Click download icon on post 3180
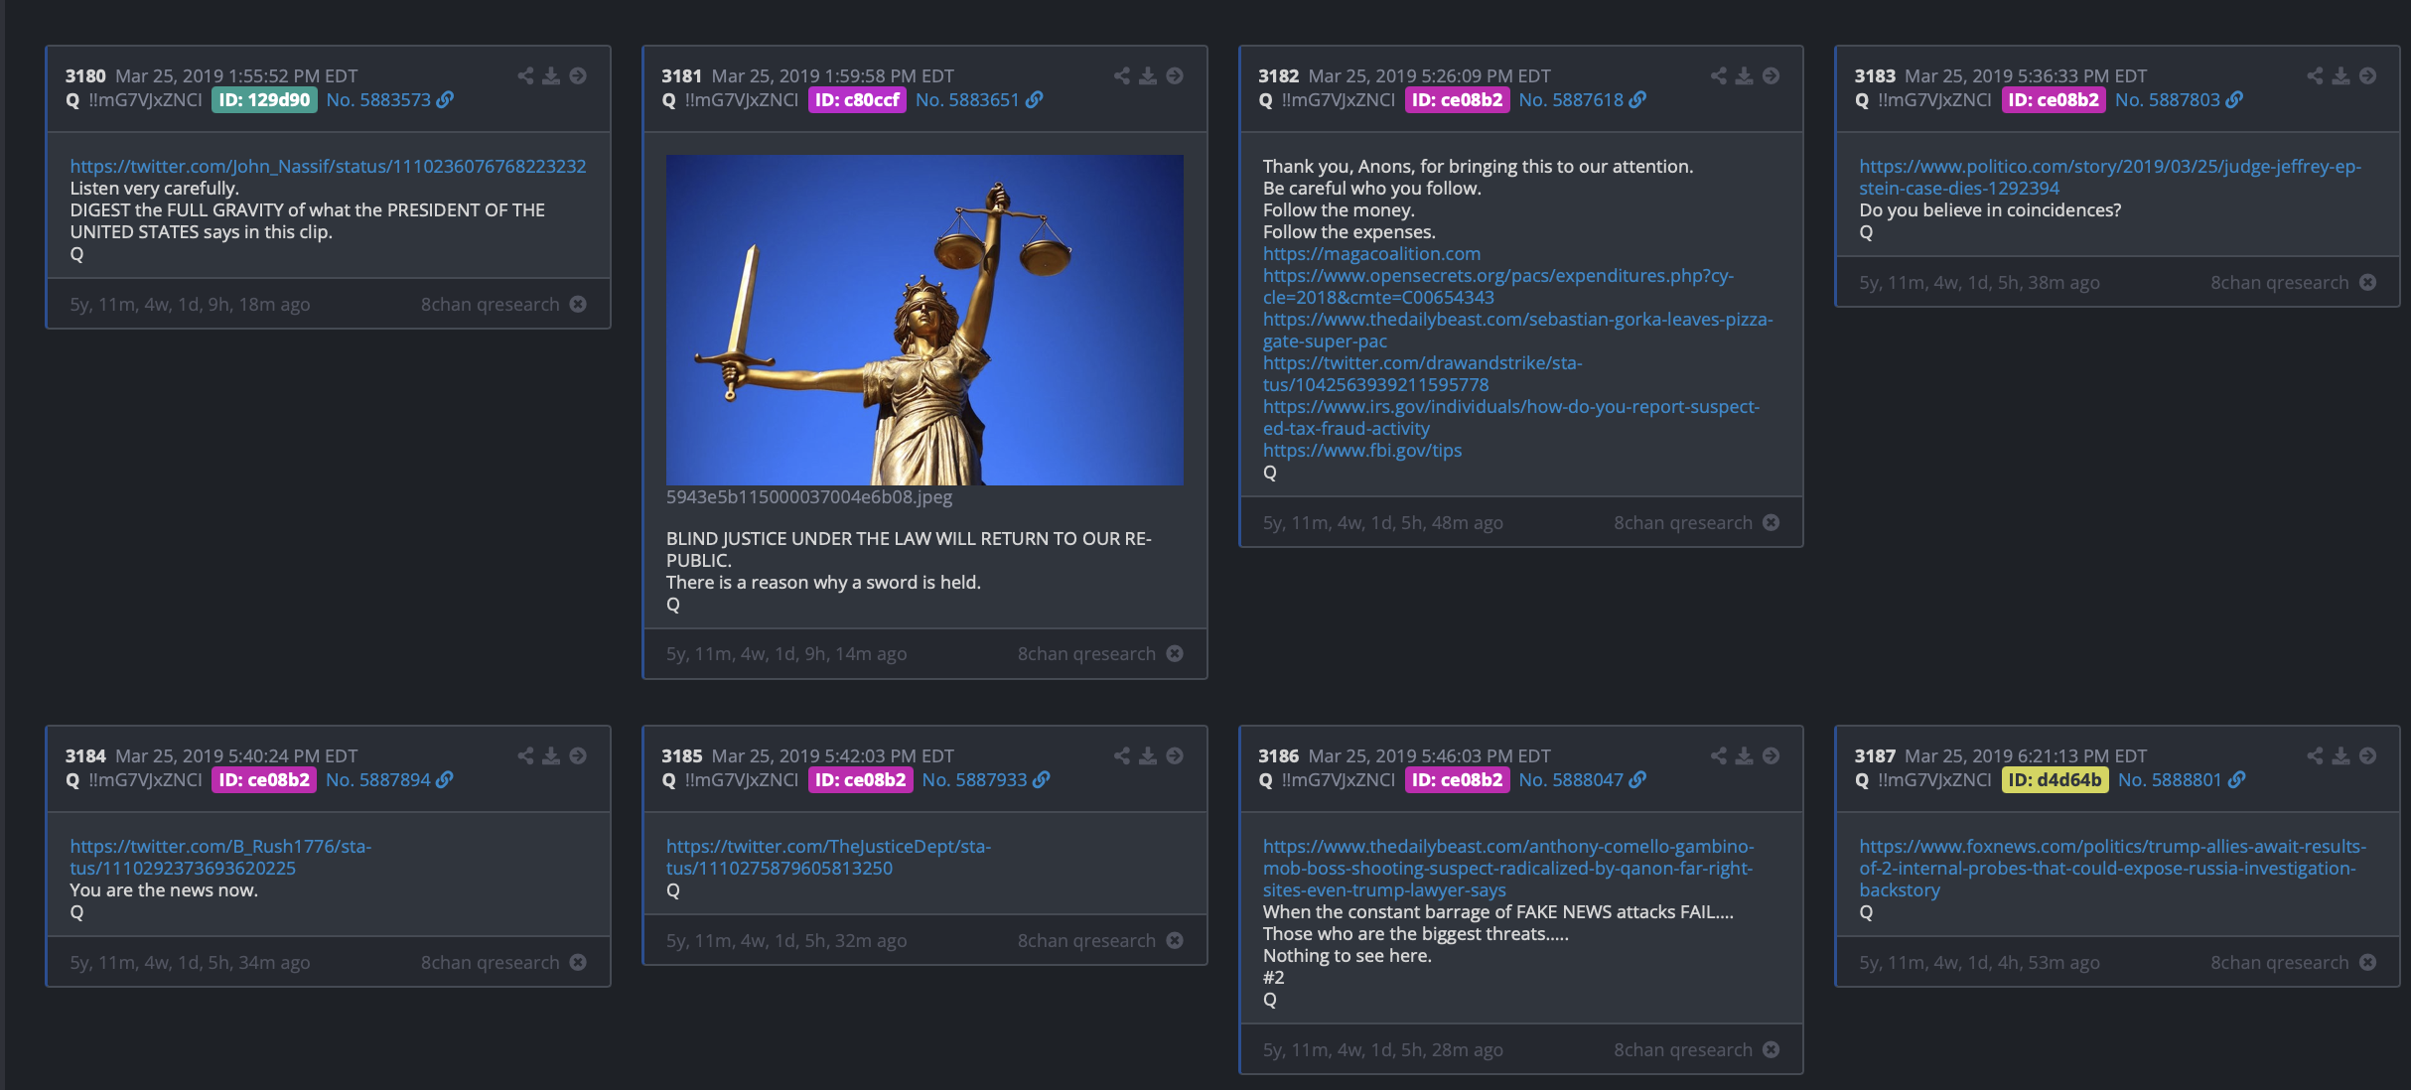Viewport: 2411px width, 1090px height. click(x=551, y=75)
